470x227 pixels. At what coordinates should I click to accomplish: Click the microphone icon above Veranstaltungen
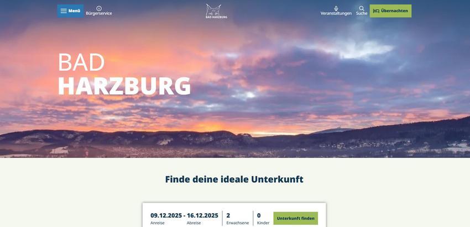click(x=336, y=8)
